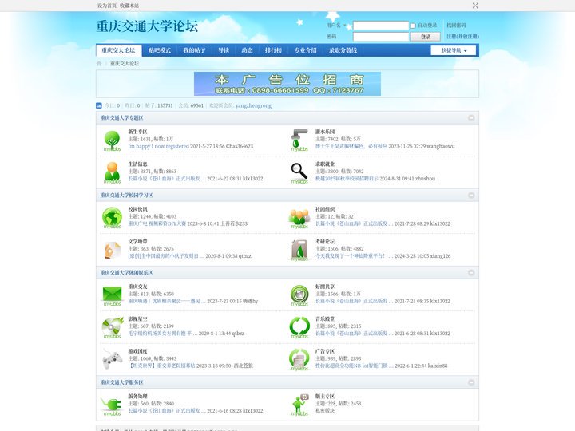Open the 重庆交通大学专题区 category heading
575x431 pixels.
click(x=121, y=118)
